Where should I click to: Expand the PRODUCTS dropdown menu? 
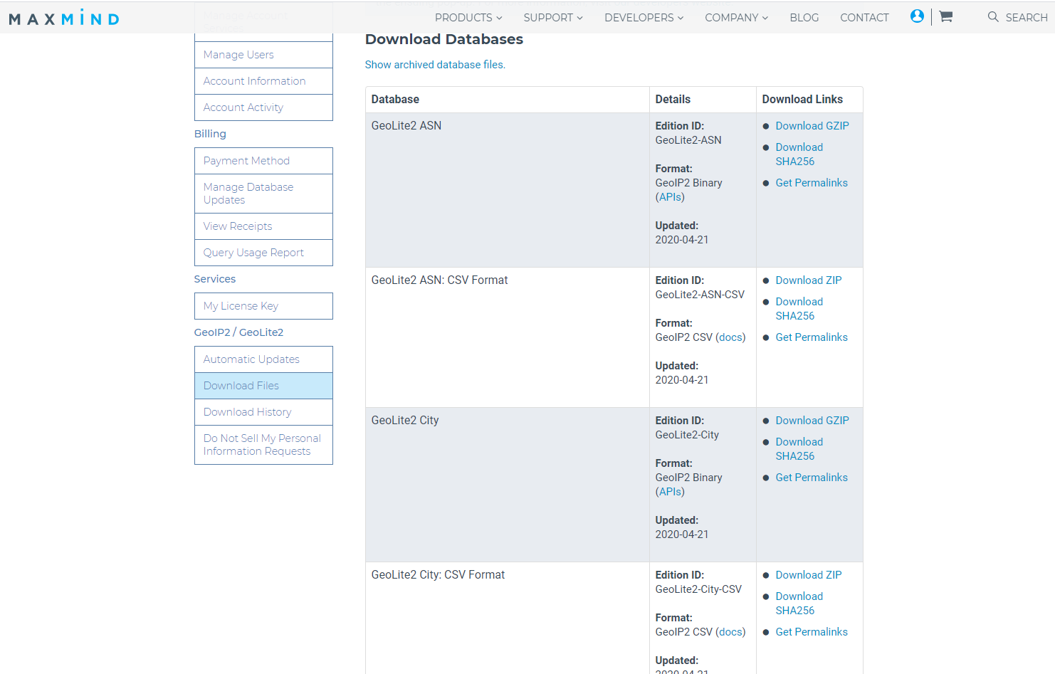[x=468, y=18]
